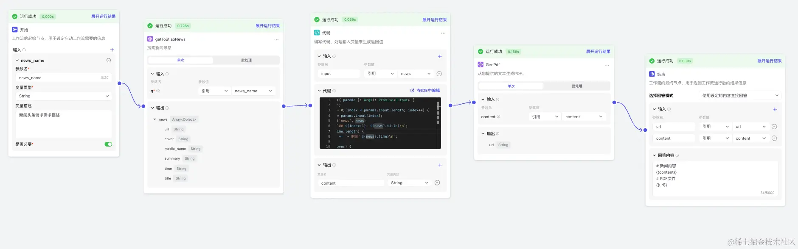The width and height of the screenshot is (798, 249).
Task: Add input with plus in 结束 node
Action: 775,109
